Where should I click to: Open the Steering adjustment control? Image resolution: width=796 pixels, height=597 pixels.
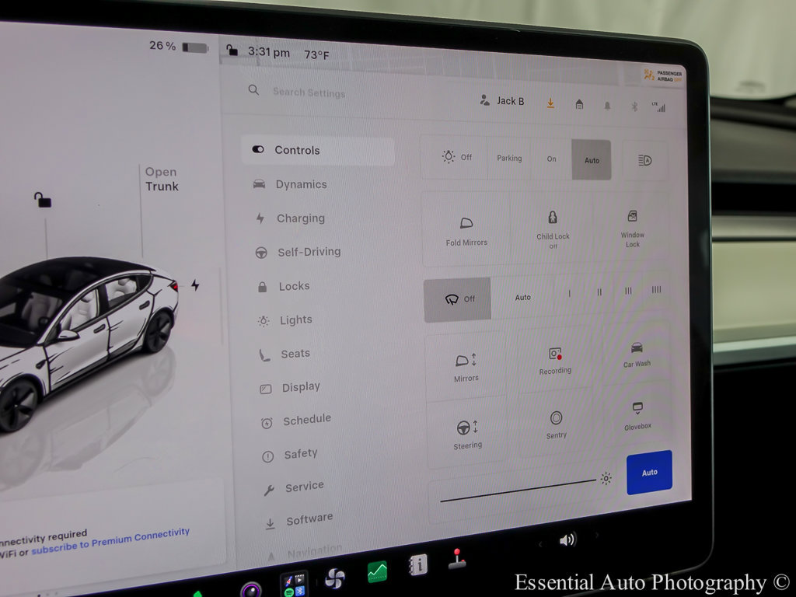467,435
